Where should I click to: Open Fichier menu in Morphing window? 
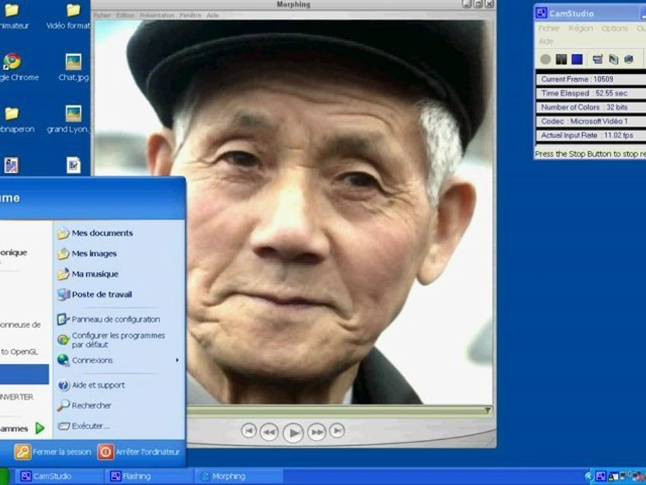coord(102,15)
